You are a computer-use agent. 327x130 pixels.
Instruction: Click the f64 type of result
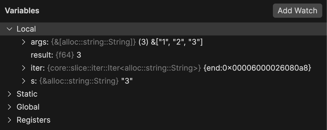point(65,55)
